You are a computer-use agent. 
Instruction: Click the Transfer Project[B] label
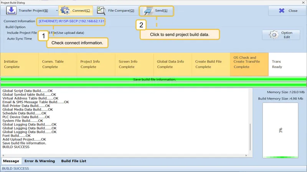[x=33, y=11]
